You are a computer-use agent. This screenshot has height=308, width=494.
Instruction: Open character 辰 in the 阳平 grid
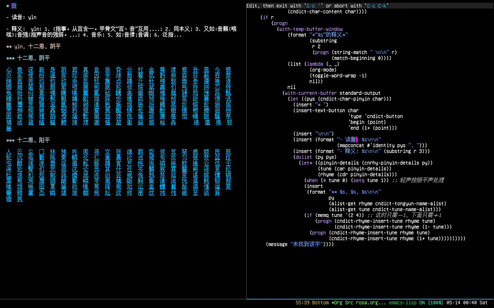click(228, 152)
